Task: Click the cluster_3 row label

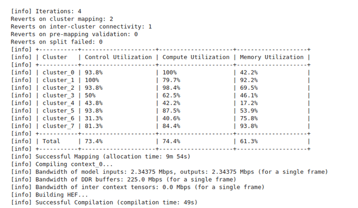Action: pos(58,96)
